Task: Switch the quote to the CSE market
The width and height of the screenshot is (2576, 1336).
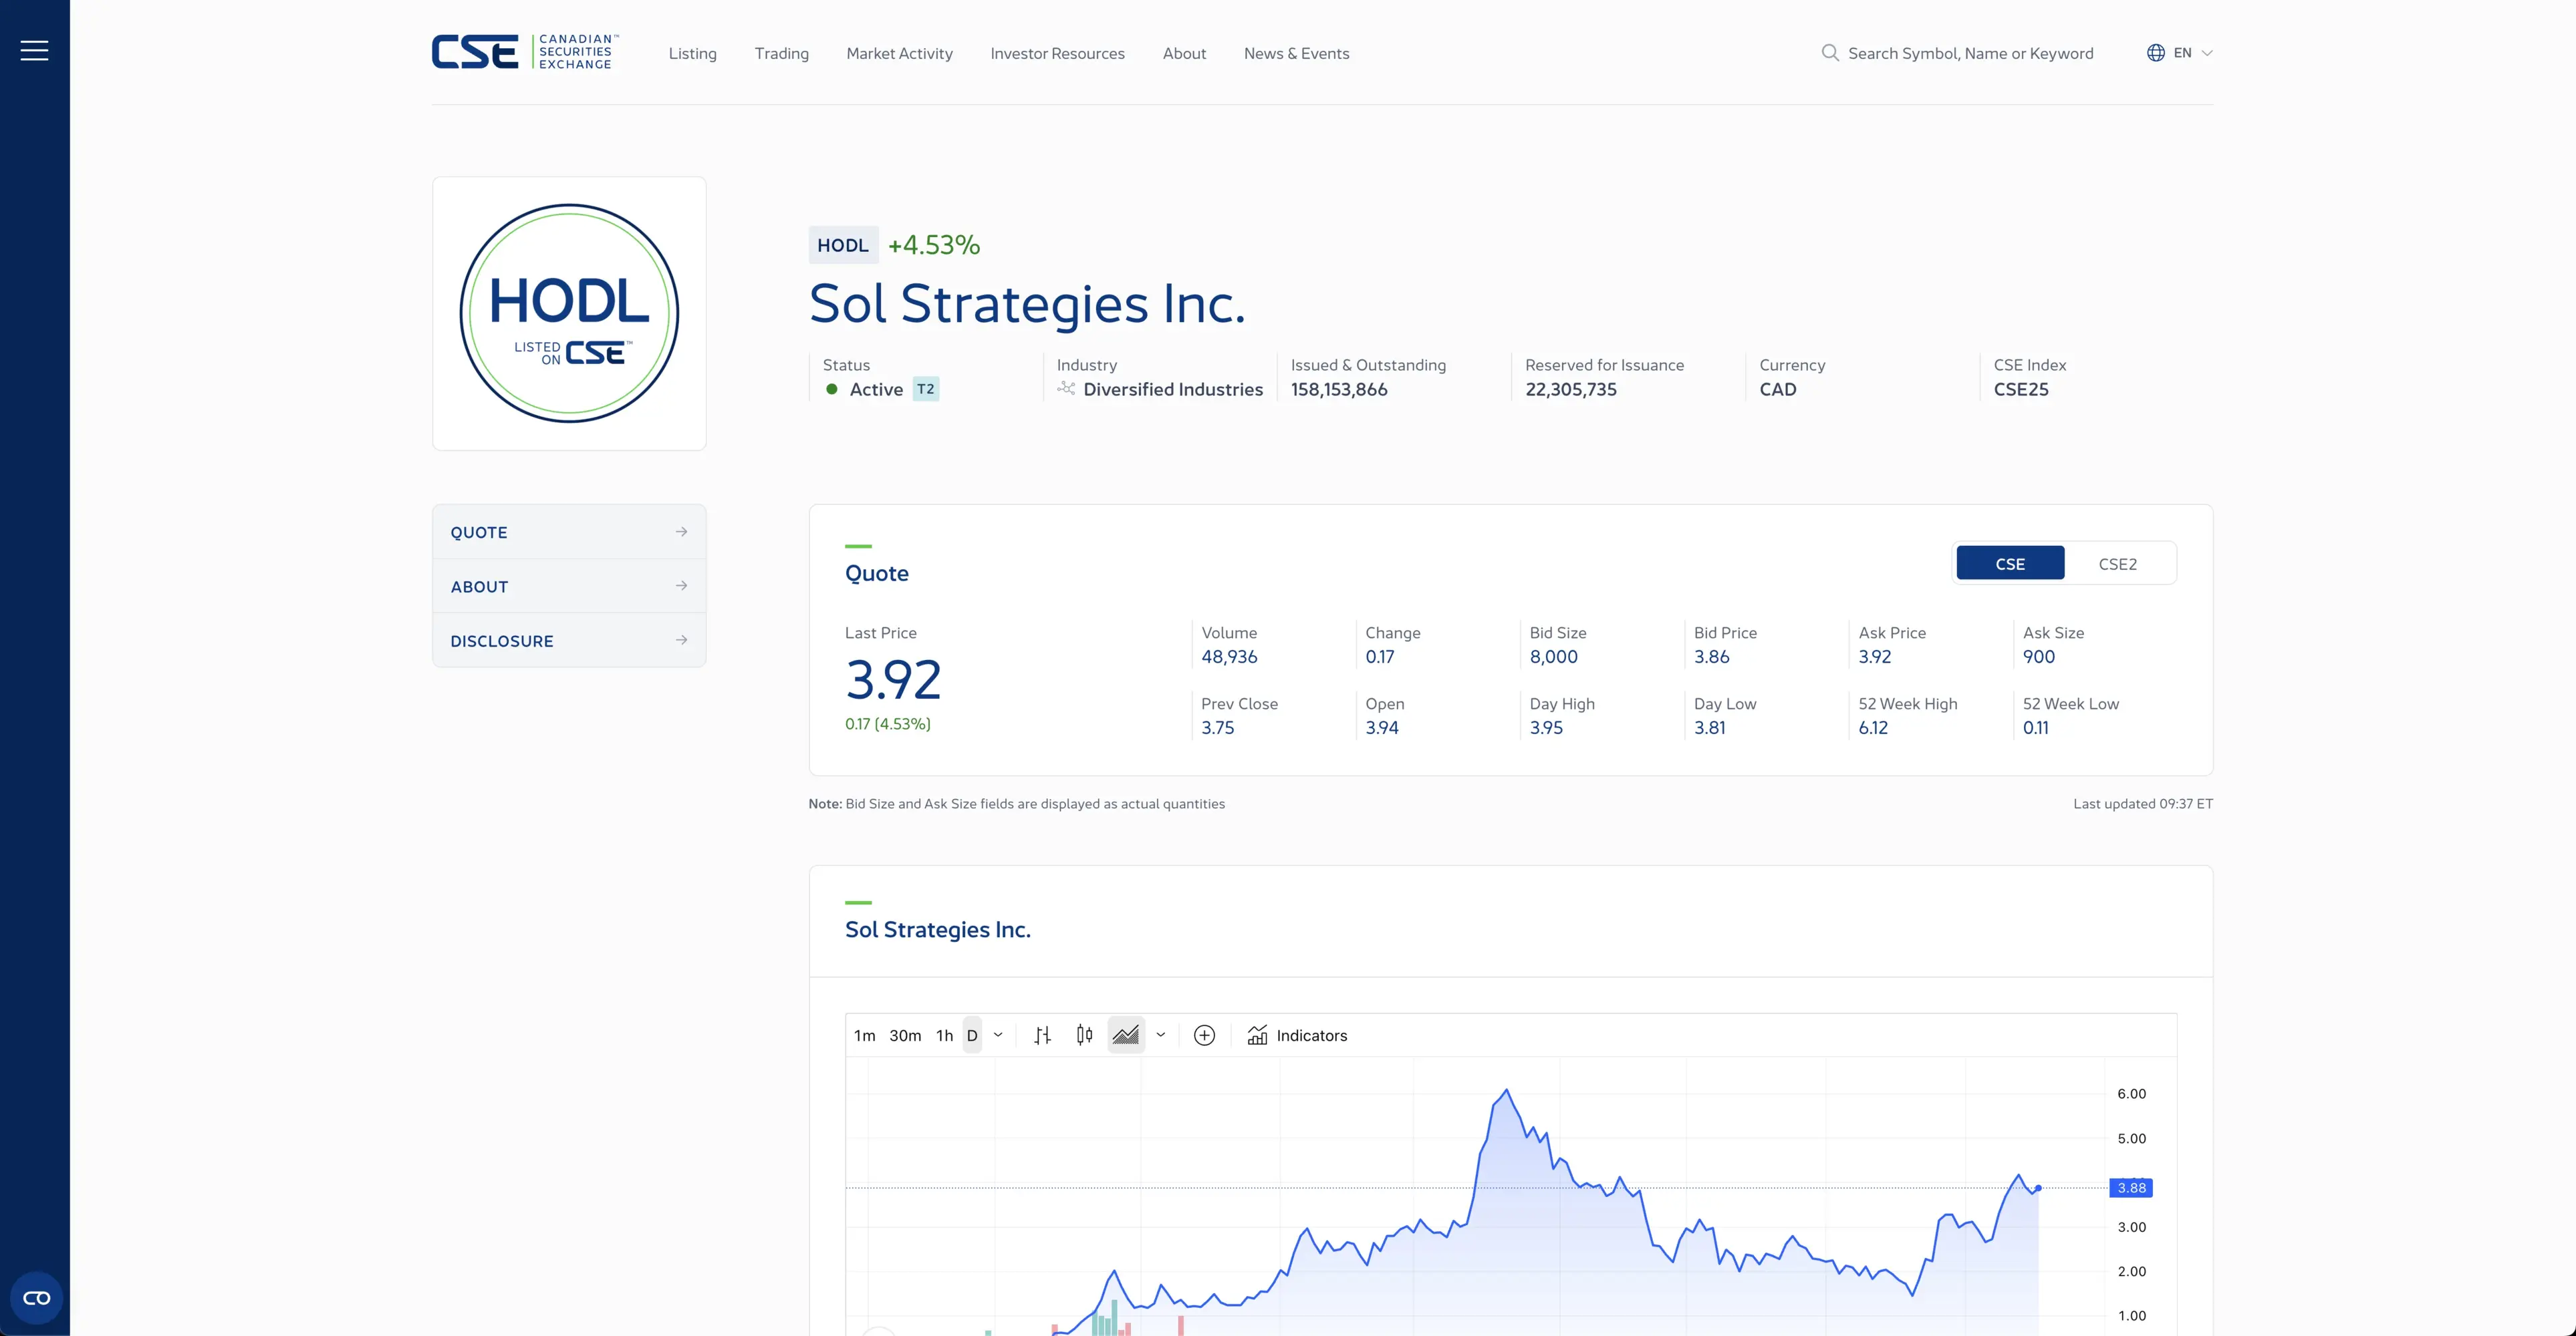Action: pyautogui.click(x=2009, y=564)
